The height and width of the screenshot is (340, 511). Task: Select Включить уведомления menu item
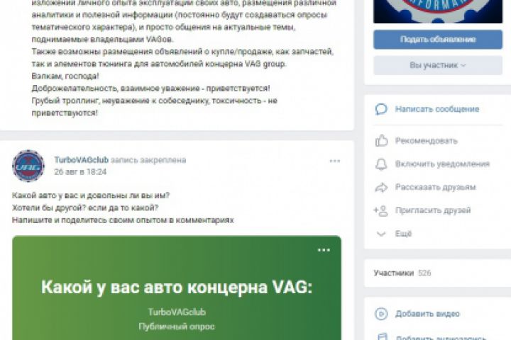coord(442,164)
